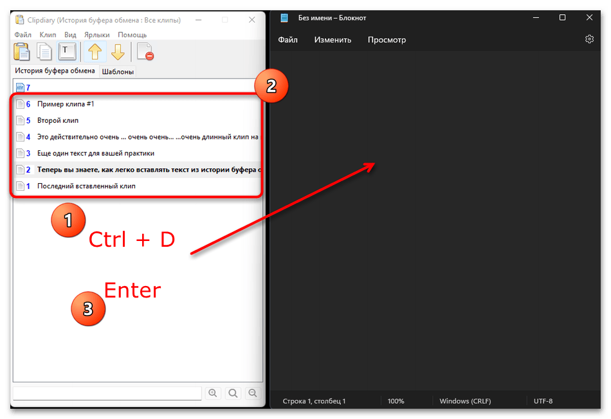Toggle the plain text 'T' button
Image resolution: width=611 pixels, height=419 pixels.
67,52
